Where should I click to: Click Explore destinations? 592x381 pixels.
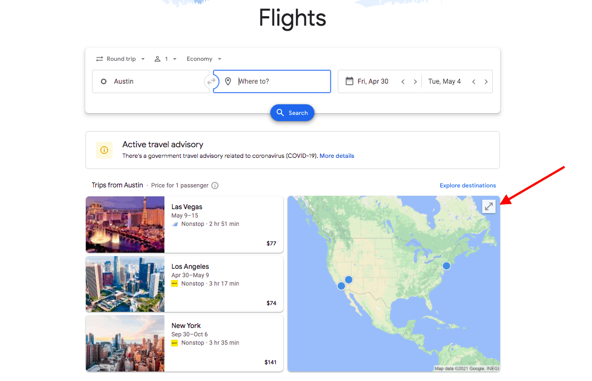pyautogui.click(x=468, y=185)
